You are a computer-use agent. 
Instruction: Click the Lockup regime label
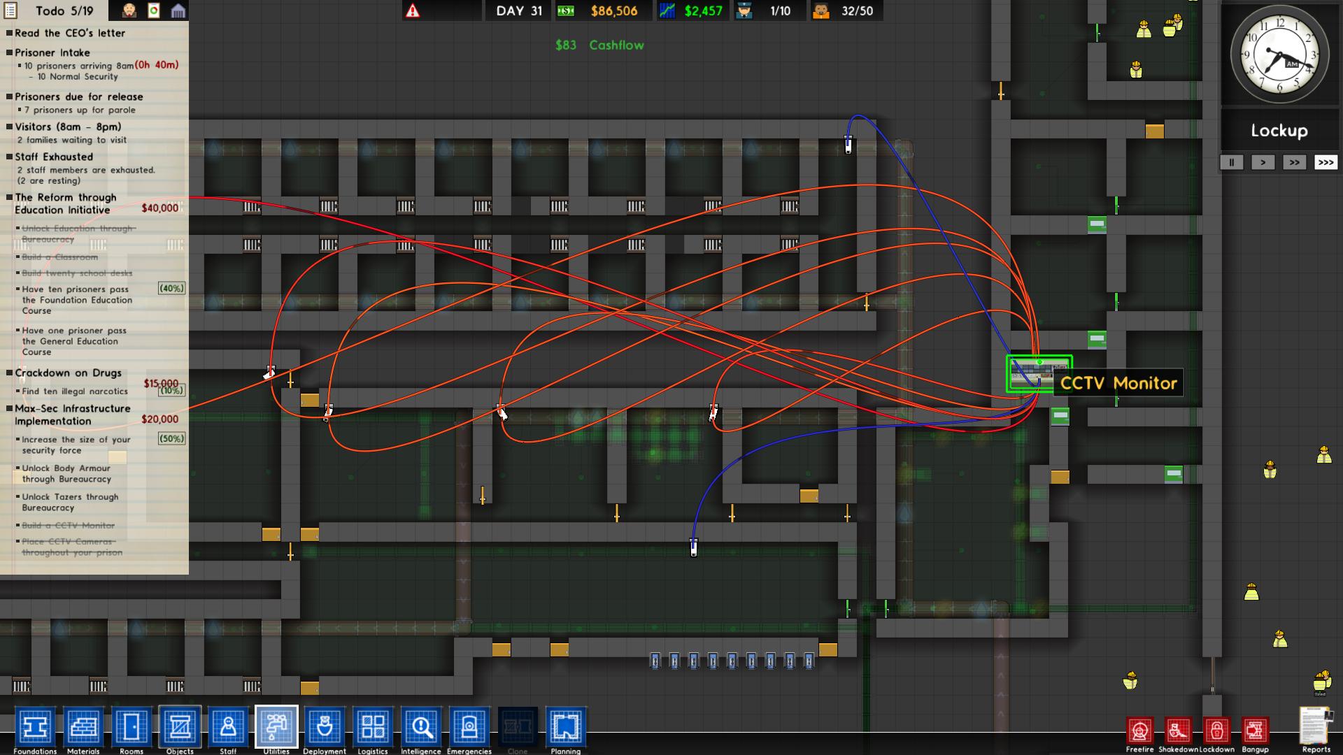[x=1279, y=131]
